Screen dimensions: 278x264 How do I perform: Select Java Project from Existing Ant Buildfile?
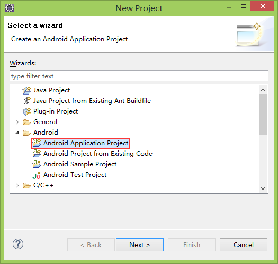coord(92,101)
